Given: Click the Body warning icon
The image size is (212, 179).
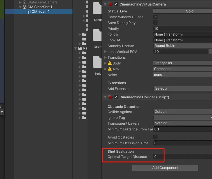Looking at the screenshot, I should [110, 63].
